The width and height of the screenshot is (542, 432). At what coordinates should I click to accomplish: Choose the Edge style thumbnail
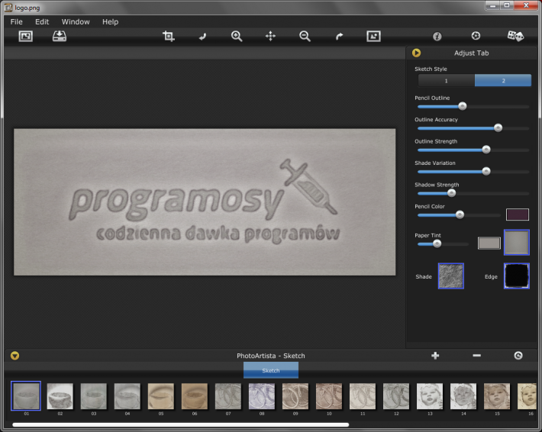[516, 276]
